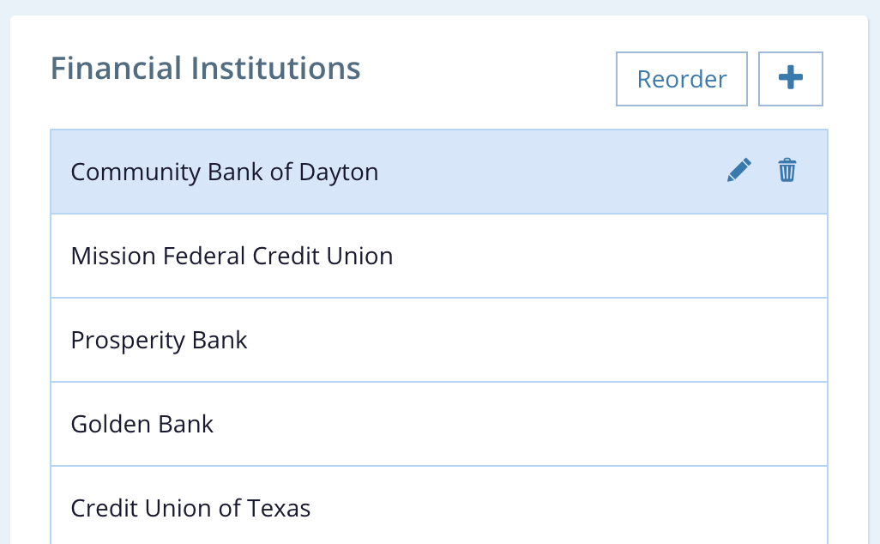880x544 pixels.
Task: Delete Community Bank of Dayton entry
Action: pos(787,171)
